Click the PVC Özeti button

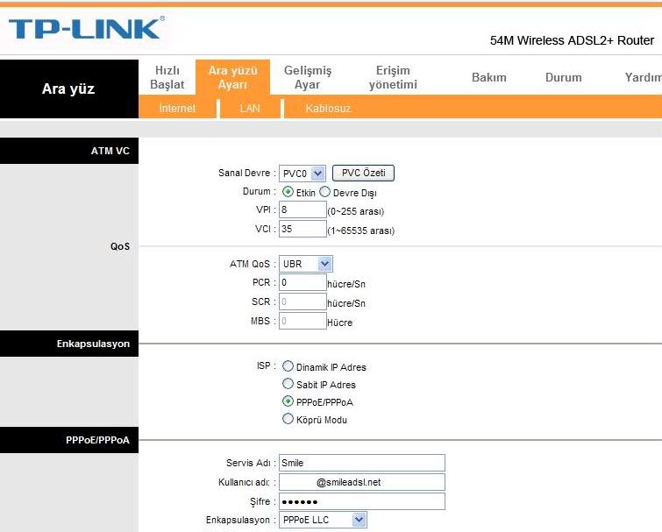coord(363,174)
